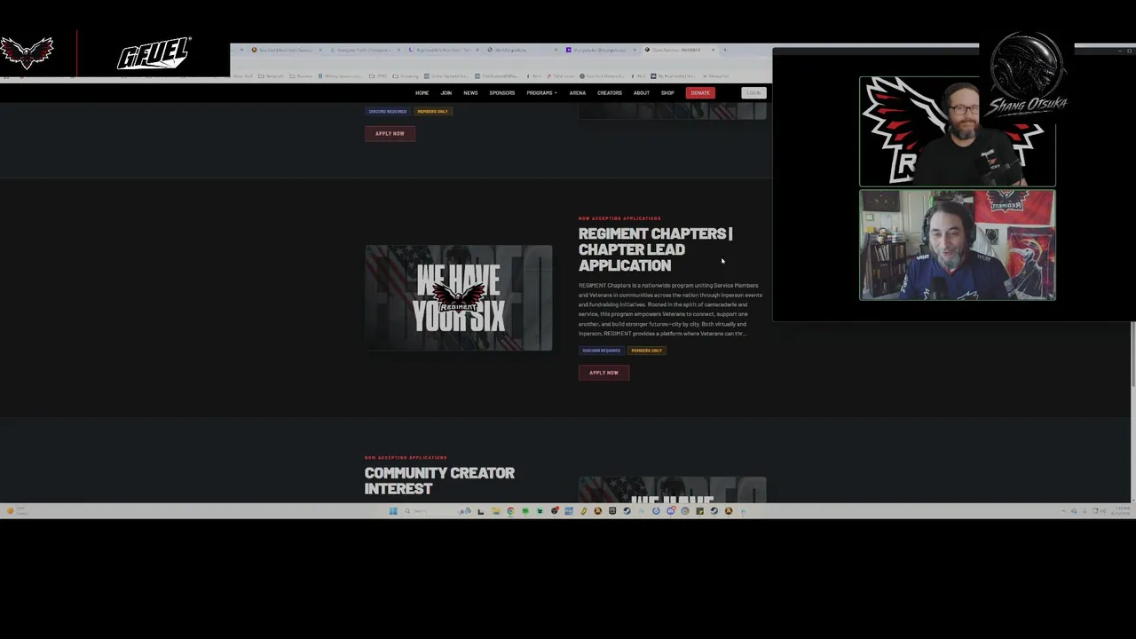Click Members Only tag under Regiment Chapters
The image size is (1136, 639).
pyautogui.click(x=646, y=351)
